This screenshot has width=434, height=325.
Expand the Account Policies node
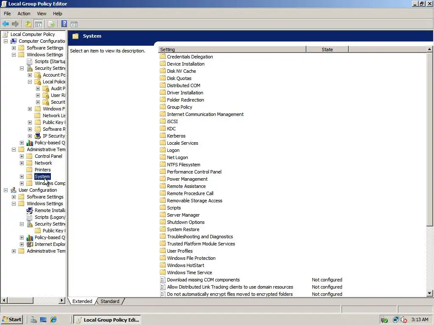pos(30,75)
